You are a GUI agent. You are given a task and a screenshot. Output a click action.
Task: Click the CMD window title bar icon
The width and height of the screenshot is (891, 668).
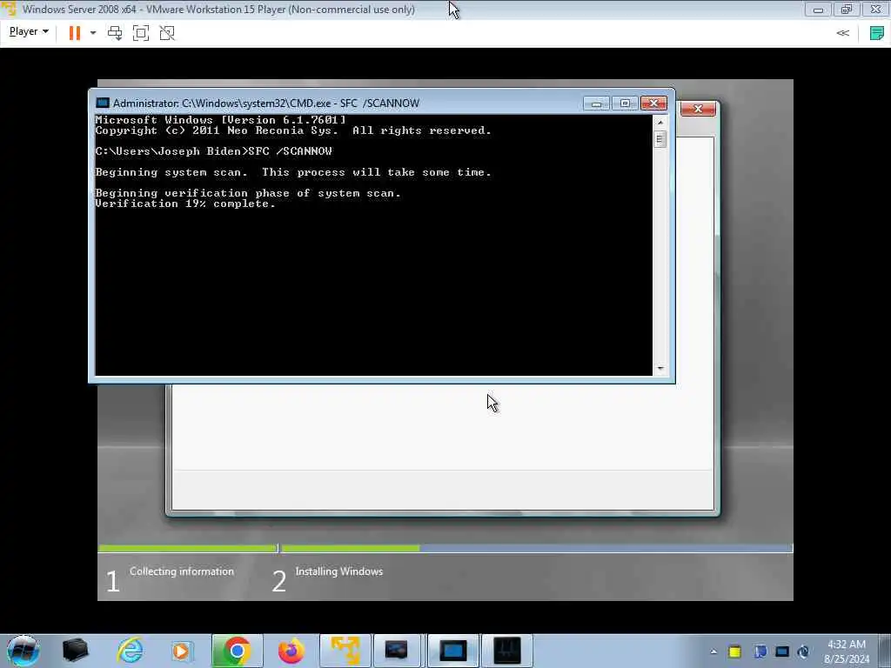[x=103, y=103]
